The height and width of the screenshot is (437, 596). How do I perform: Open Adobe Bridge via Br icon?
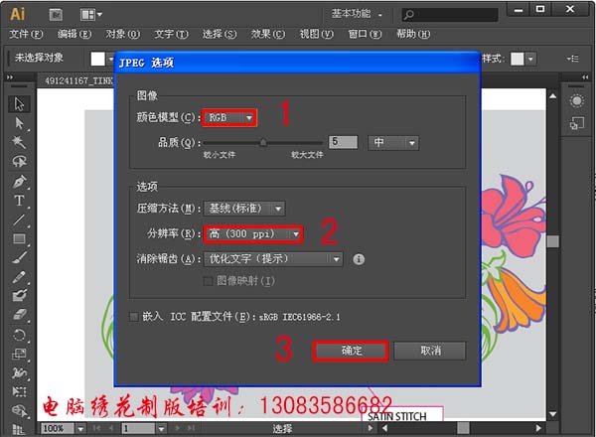point(56,15)
